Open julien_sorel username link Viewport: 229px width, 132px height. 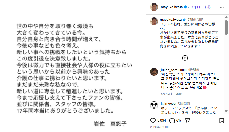pyautogui.click(x=173, y=69)
